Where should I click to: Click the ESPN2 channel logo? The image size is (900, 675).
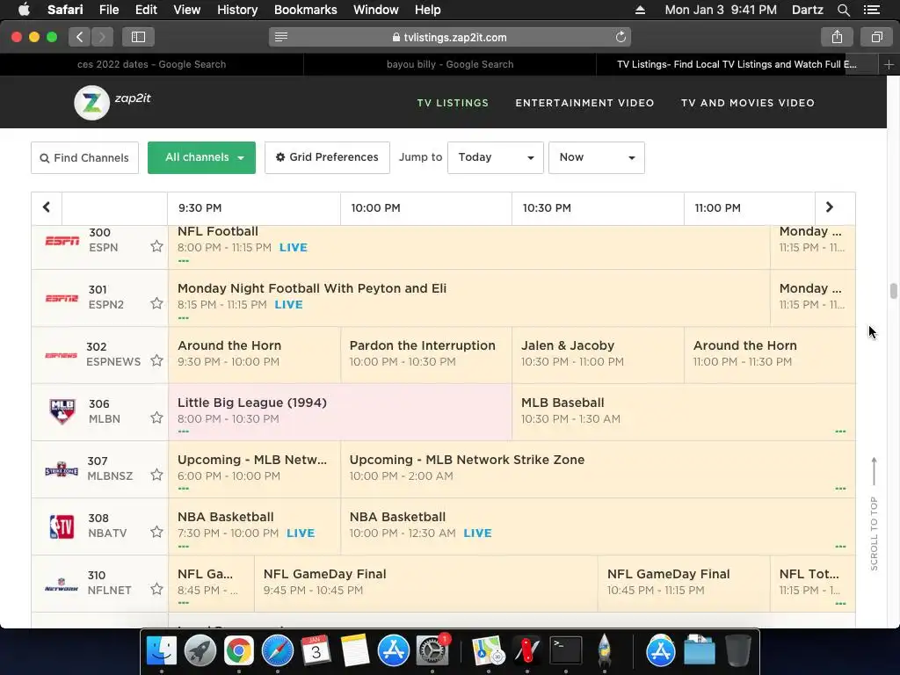62,298
